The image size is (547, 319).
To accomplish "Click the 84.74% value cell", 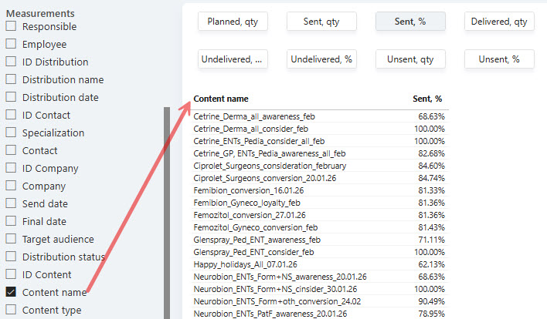I will (x=432, y=178).
